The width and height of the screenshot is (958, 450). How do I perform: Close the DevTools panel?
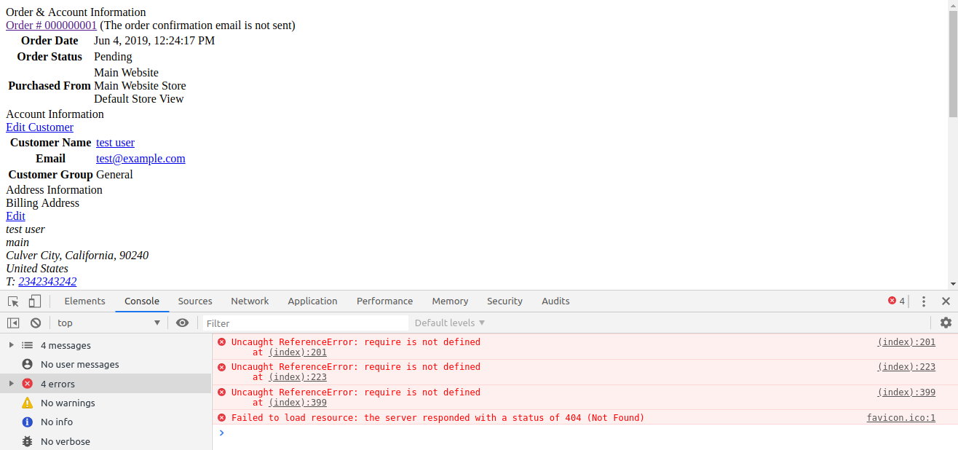[946, 301]
